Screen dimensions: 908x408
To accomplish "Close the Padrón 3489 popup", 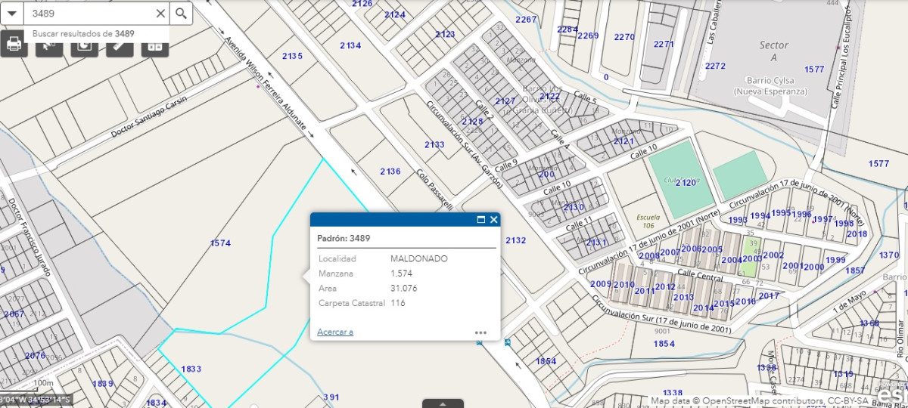I will pyautogui.click(x=493, y=220).
